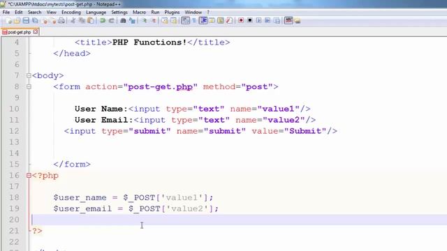Click the "User Name:" label text
This screenshot has width=447, height=251.
101,109
